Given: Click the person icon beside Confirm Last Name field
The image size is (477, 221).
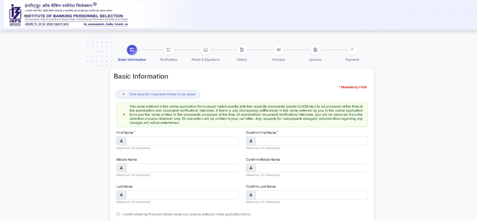Looking at the screenshot, I should tap(251, 195).
